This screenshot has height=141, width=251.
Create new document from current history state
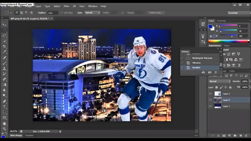(x=203, y=73)
